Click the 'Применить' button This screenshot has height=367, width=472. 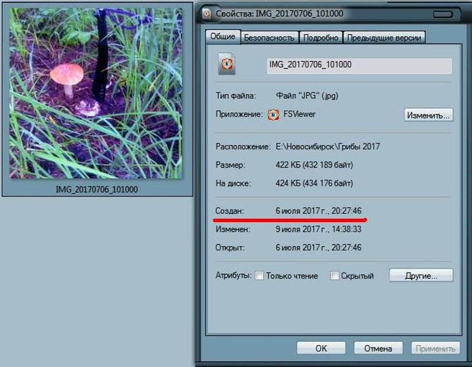pyautogui.click(x=435, y=348)
